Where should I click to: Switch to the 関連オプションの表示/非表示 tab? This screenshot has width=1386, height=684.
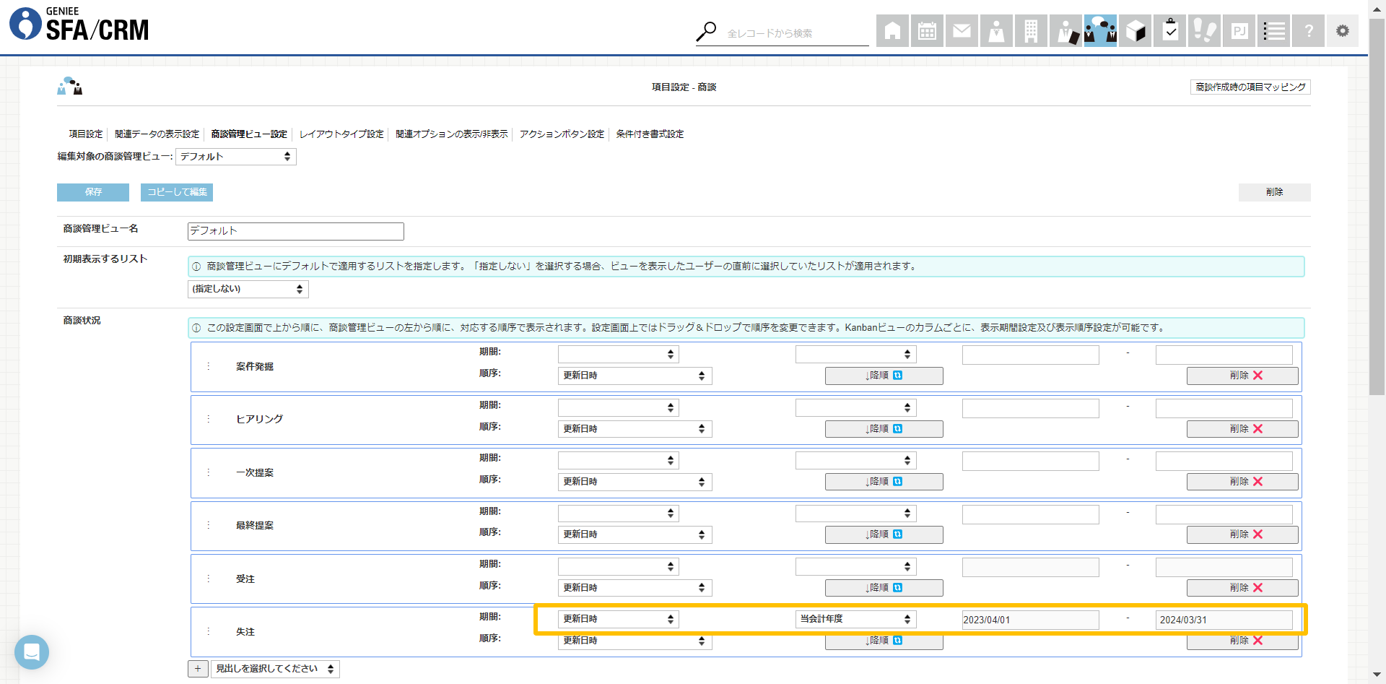pos(452,134)
